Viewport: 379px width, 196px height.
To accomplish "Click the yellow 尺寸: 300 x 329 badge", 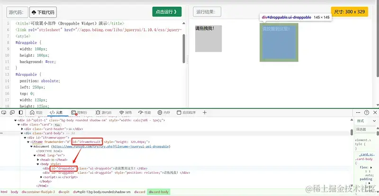I will coord(349,12).
